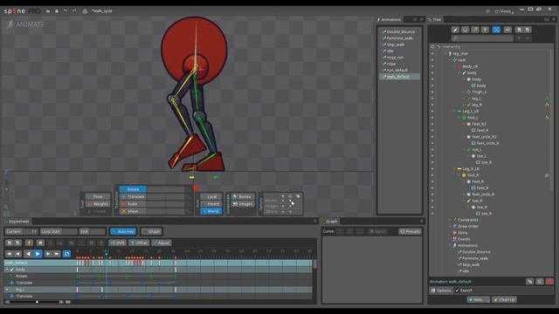Toggle visibility dot for Leg_L_LR row
Image resolution: width=559 pixels, height=314 pixels.
pos(432,112)
